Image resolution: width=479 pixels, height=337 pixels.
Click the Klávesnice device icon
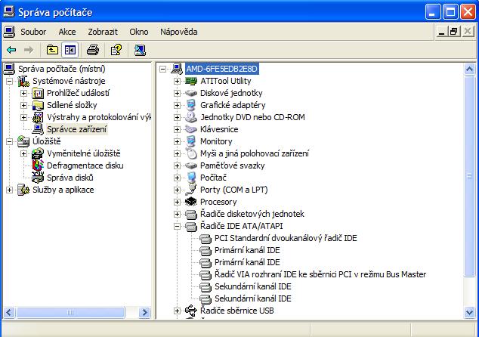[x=191, y=129]
